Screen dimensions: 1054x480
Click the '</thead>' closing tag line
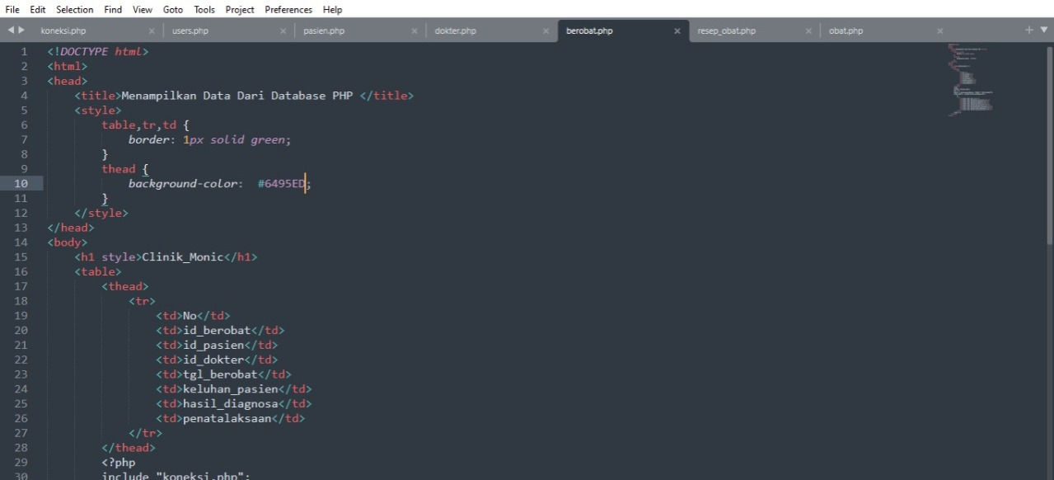[129, 448]
